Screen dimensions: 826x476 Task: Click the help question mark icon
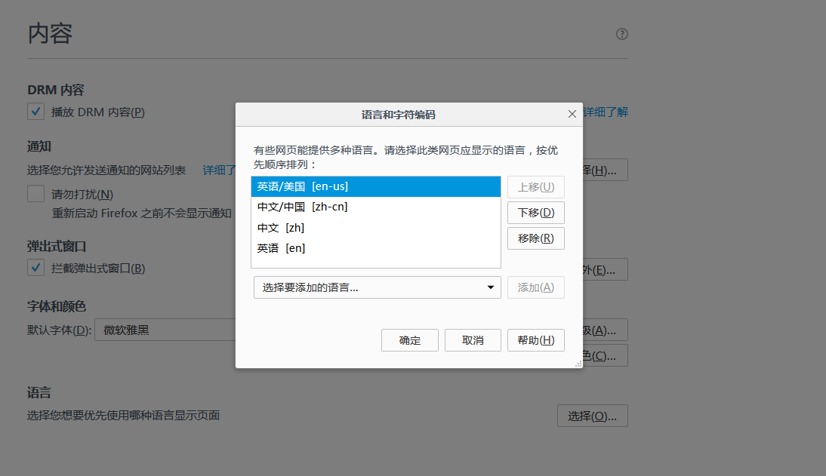(x=621, y=34)
